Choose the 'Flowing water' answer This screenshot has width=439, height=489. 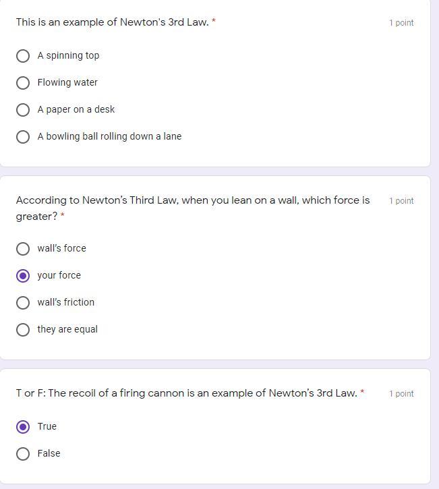point(23,82)
